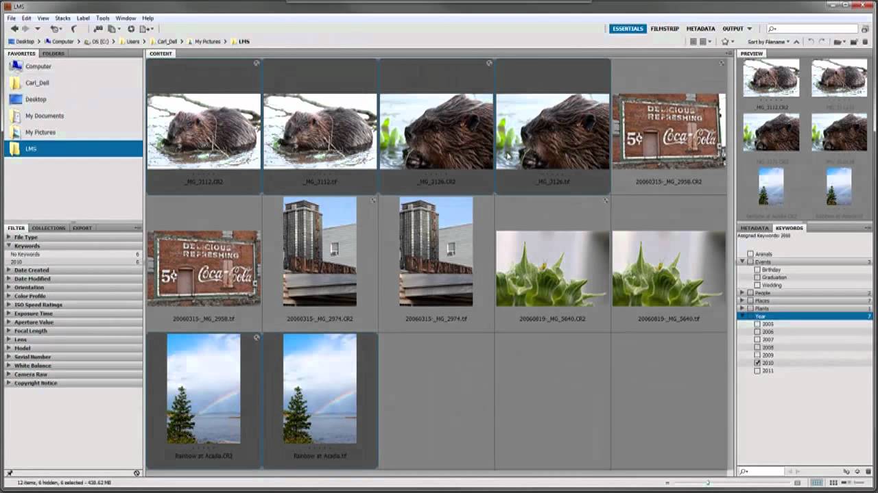
Task: Switch to Output workspace
Action: coord(733,29)
